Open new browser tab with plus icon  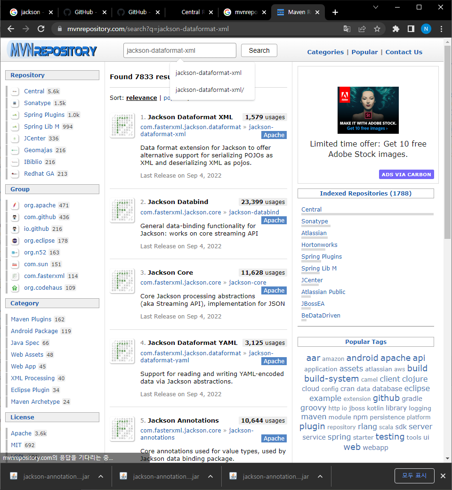[x=335, y=12]
